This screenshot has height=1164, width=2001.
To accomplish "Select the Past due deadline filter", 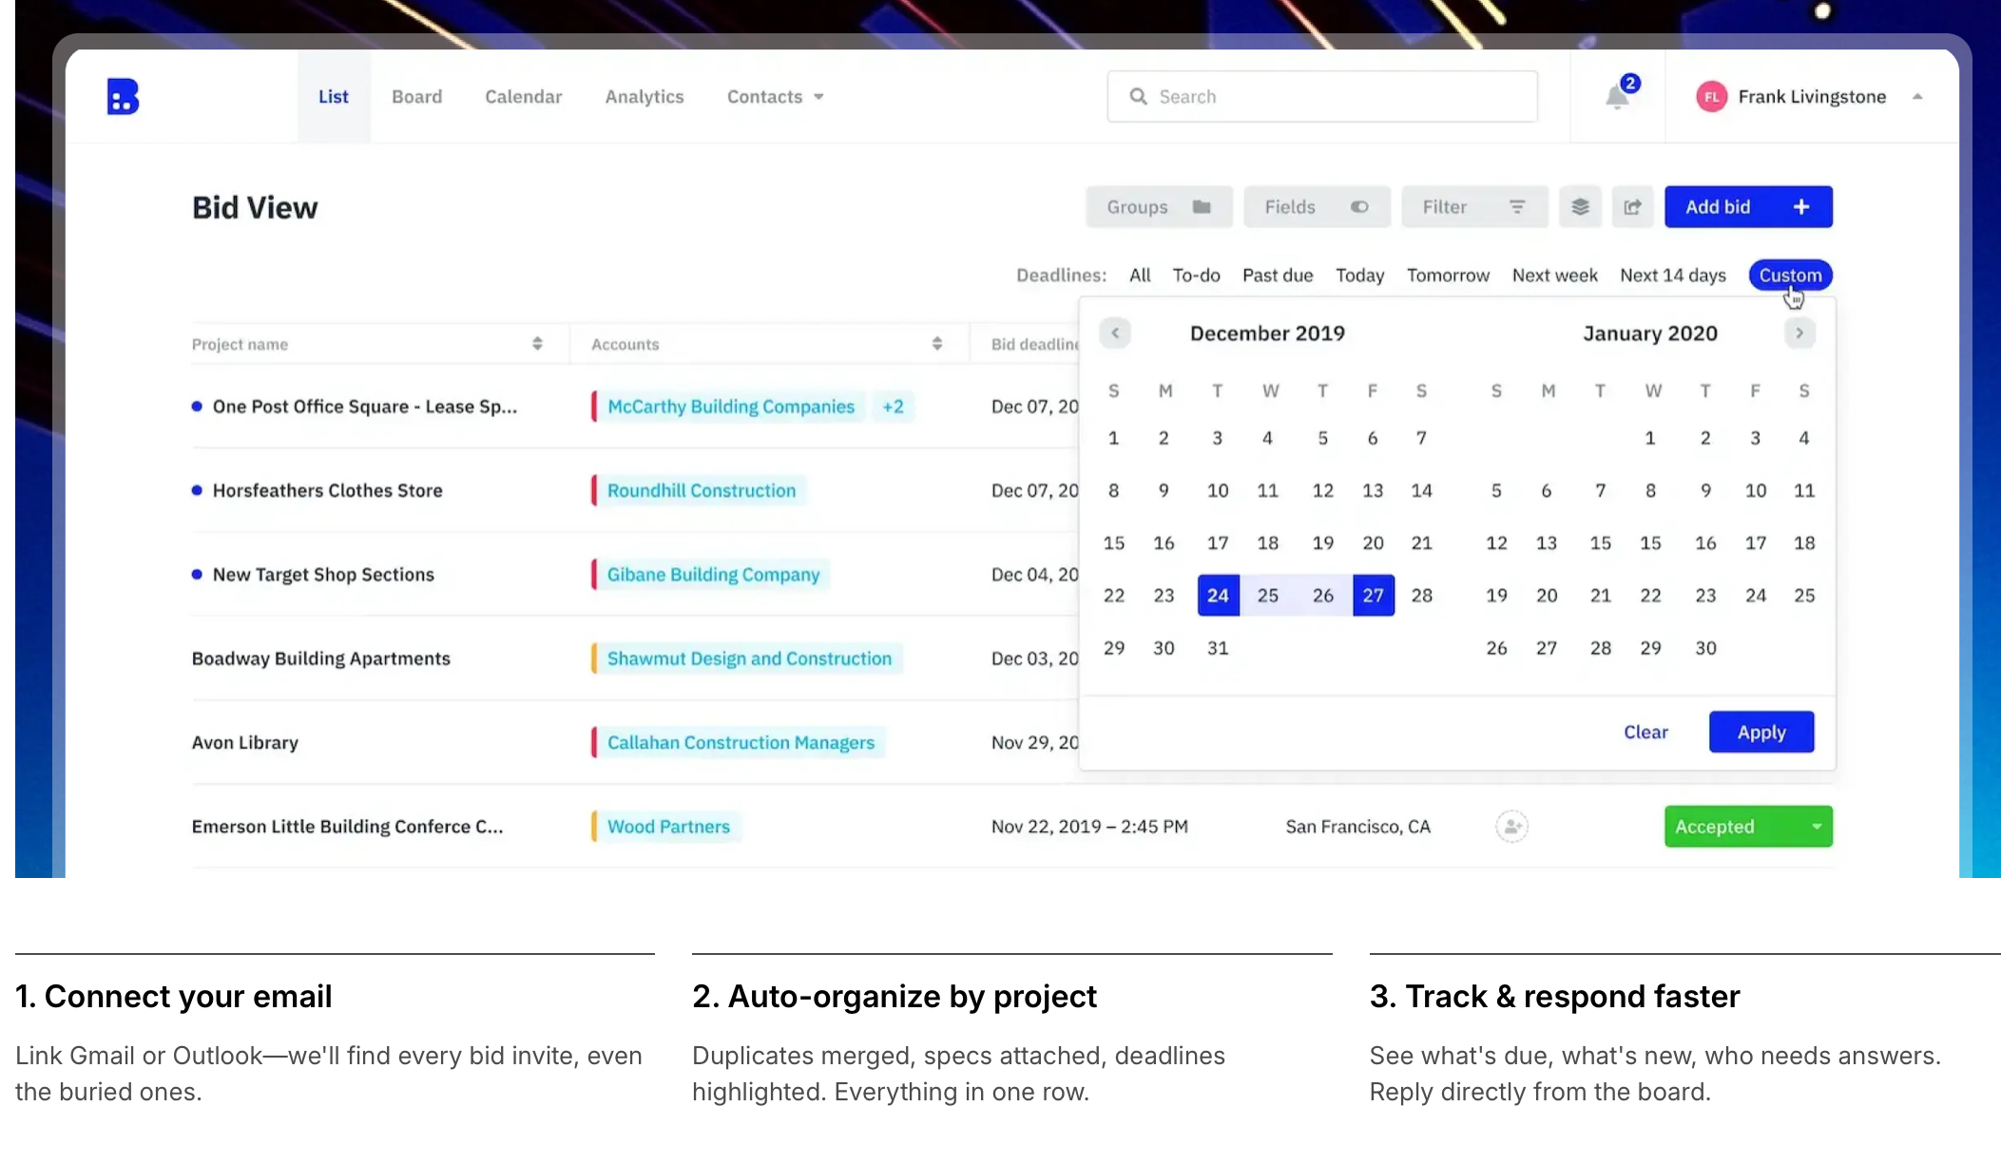I will tap(1277, 276).
